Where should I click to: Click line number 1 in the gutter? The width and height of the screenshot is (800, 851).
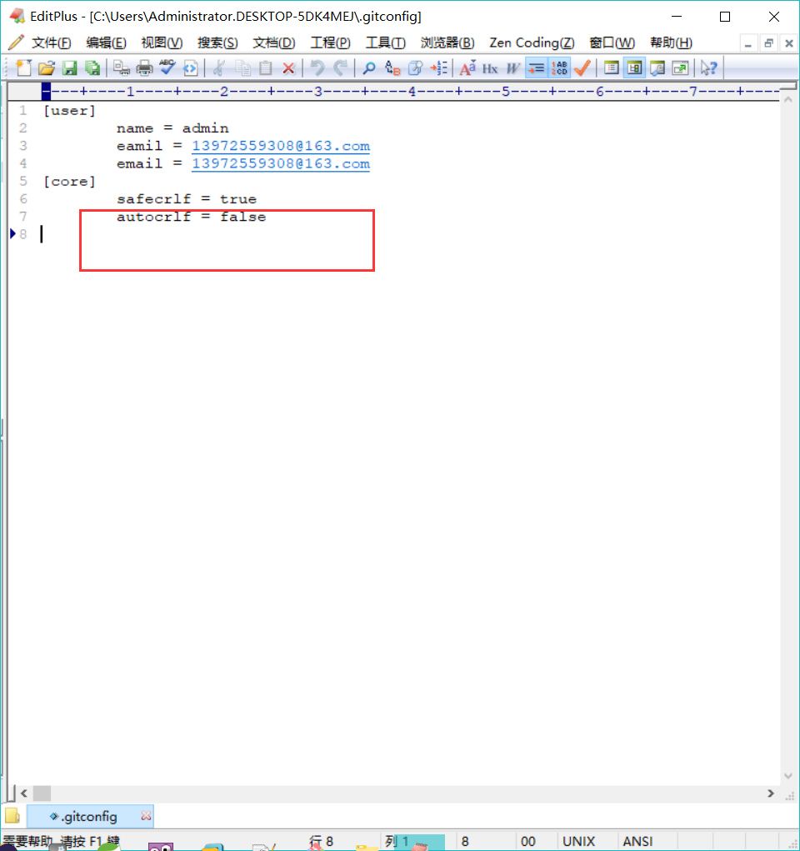click(x=22, y=111)
